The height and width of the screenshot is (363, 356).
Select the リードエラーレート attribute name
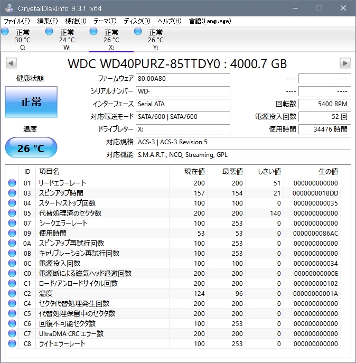pyautogui.click(x=62, y=183)
